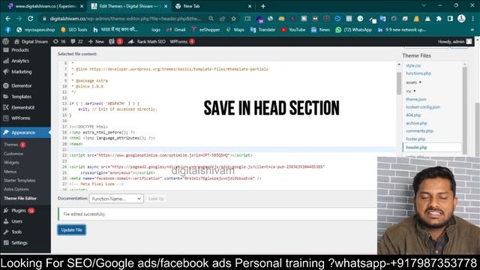Image resolution: width=480 pixels, height=270 pixels.
Task: Switch to the www.digitalshivam.co tab
Action: pyautogui.click(x=45, y=6)
